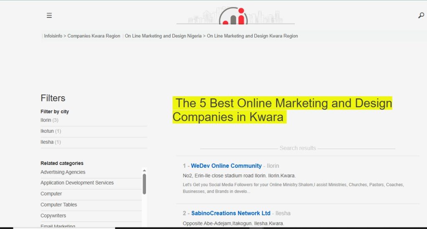427x229 pixels.
Task: Open the hamburger menu icon
Action: [49, 15]
